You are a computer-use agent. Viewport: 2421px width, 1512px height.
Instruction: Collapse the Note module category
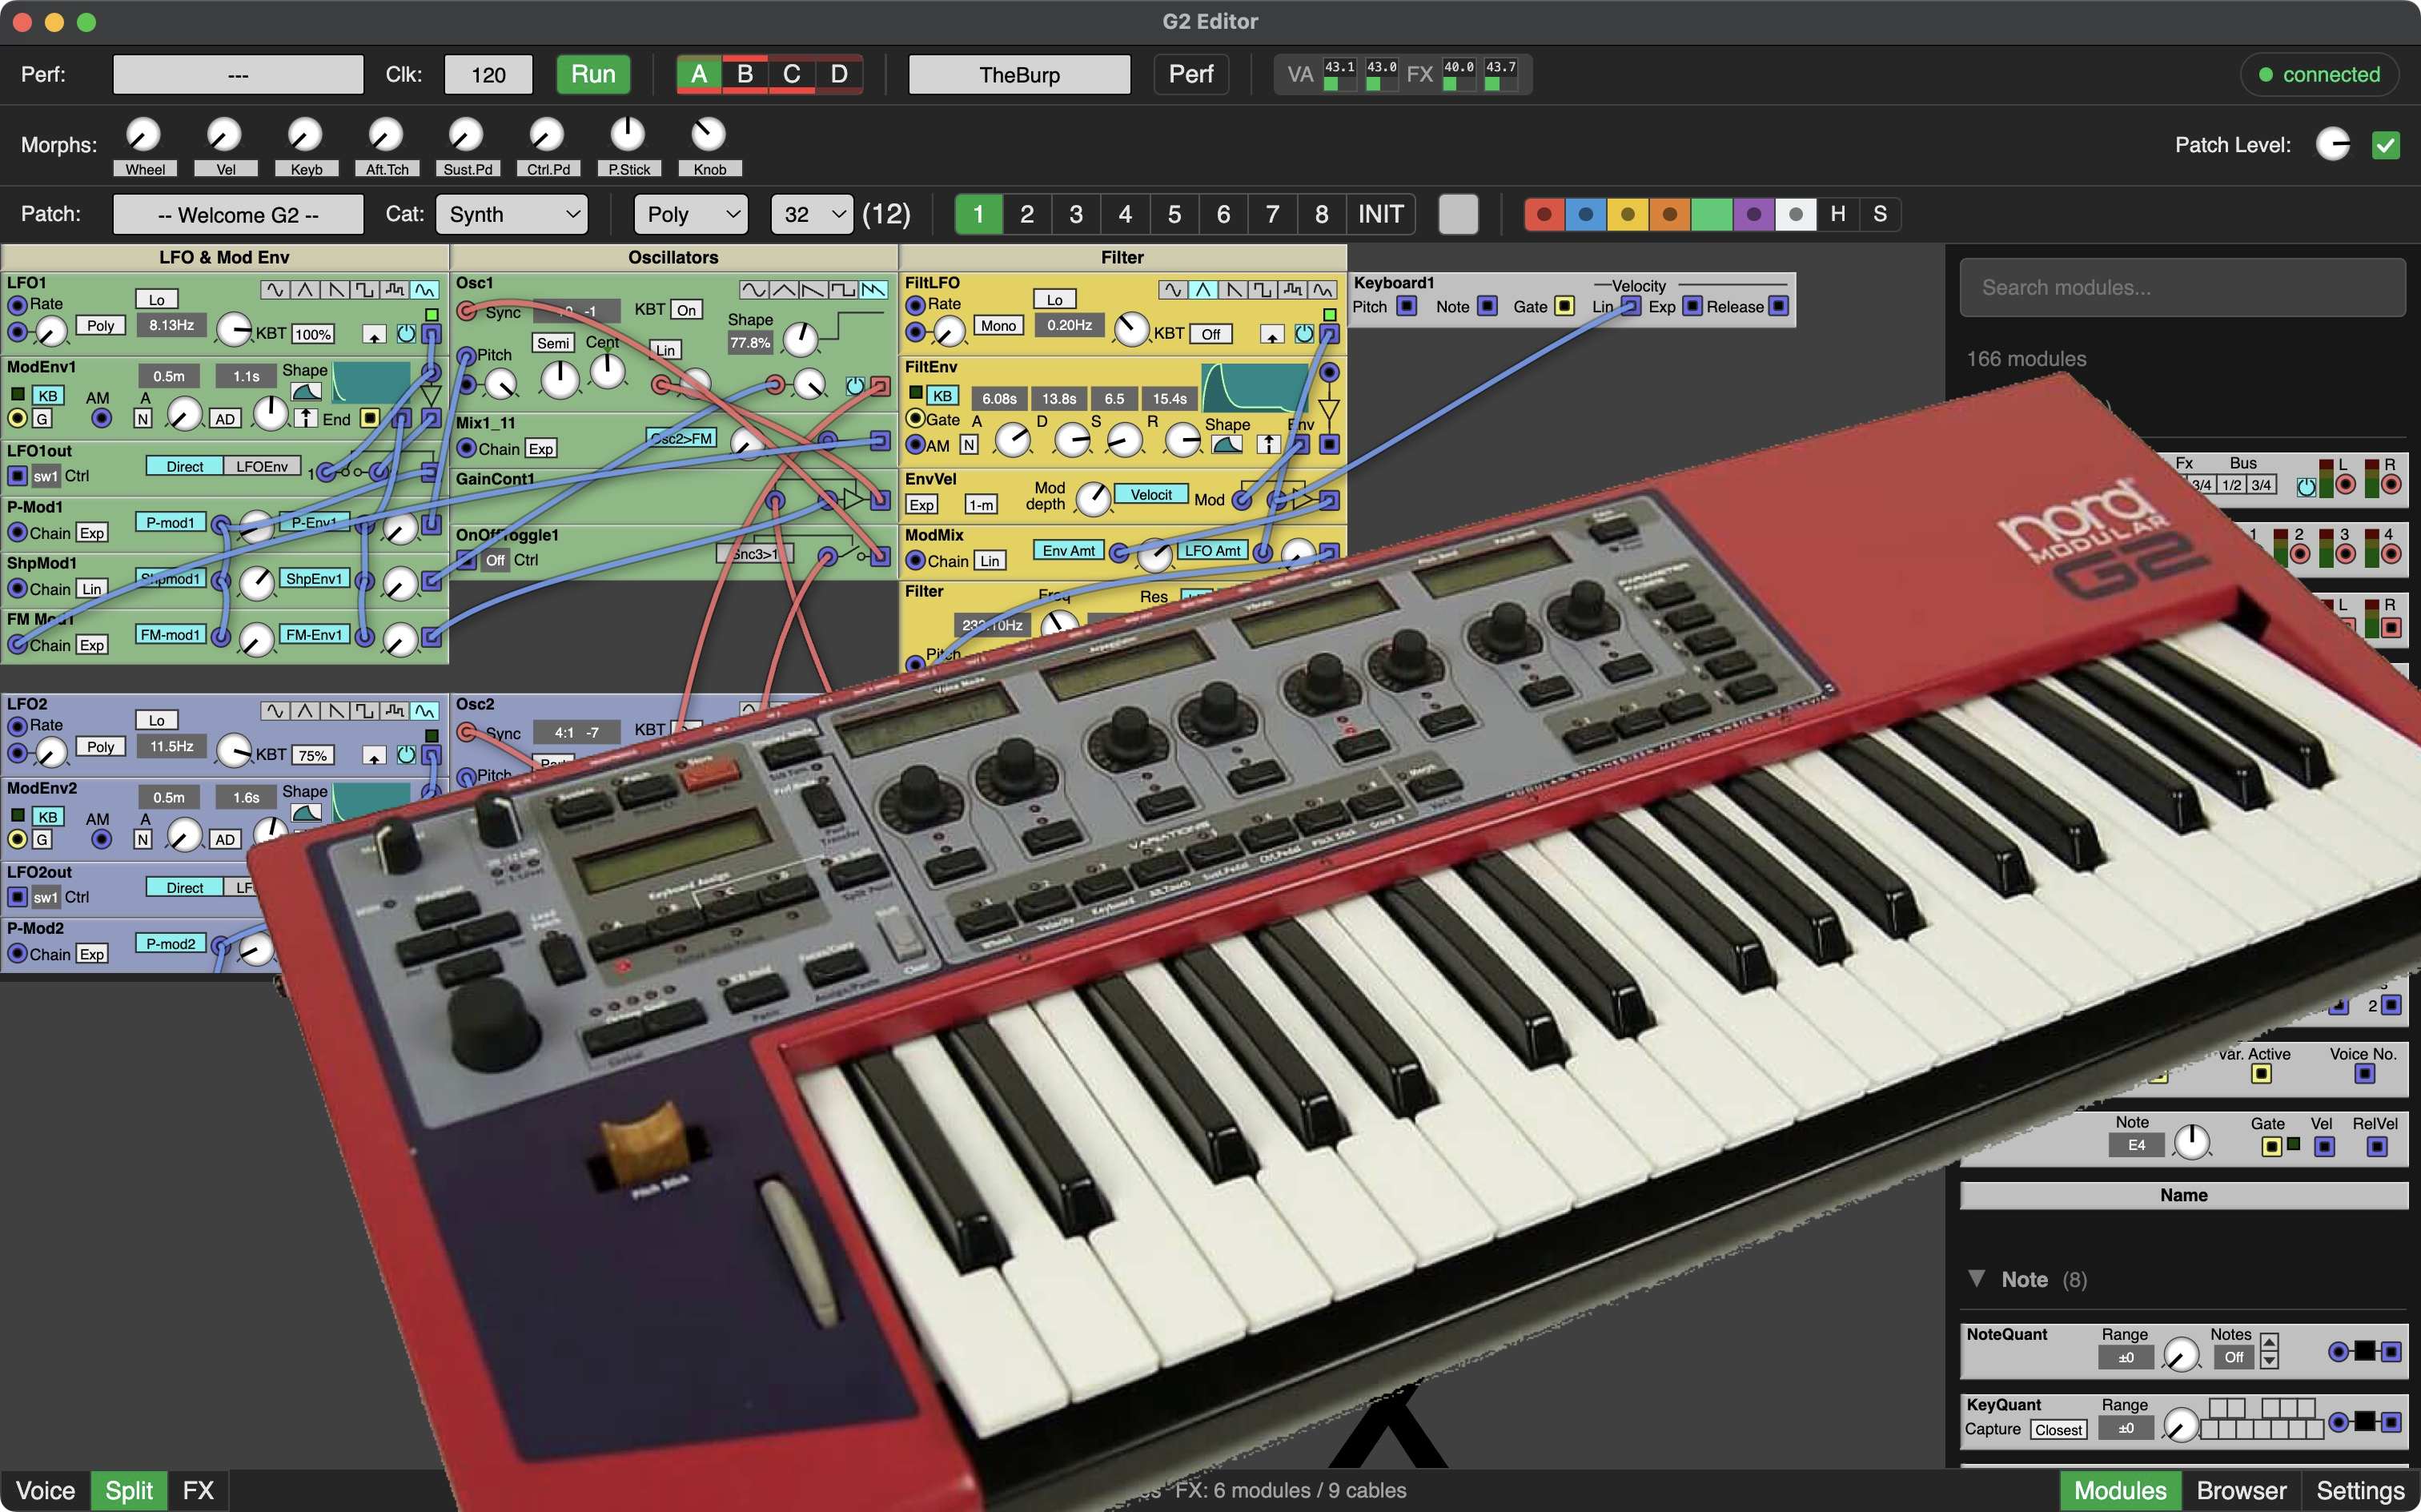pyautogui.click(x=1976, y=1279)
